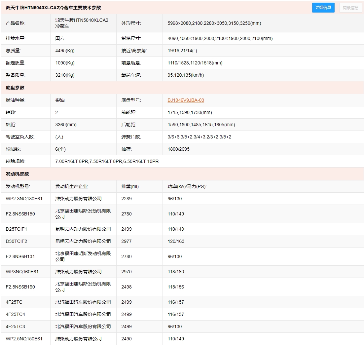The height and width of the screenshot is (345, 364).
Task: Switch to 简版信息 view
Action: pos(350,8)
